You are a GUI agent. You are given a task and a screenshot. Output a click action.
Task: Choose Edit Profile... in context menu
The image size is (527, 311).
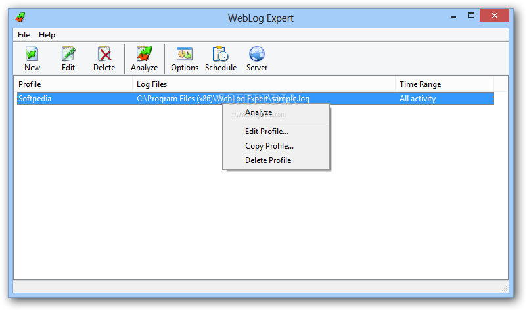pyautogui.click(x=275, y=132)
